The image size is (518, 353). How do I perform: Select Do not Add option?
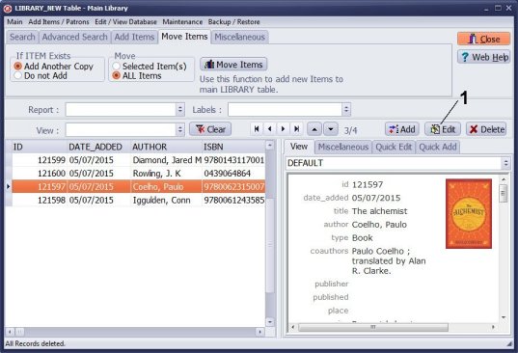click(x=41, y=75)
